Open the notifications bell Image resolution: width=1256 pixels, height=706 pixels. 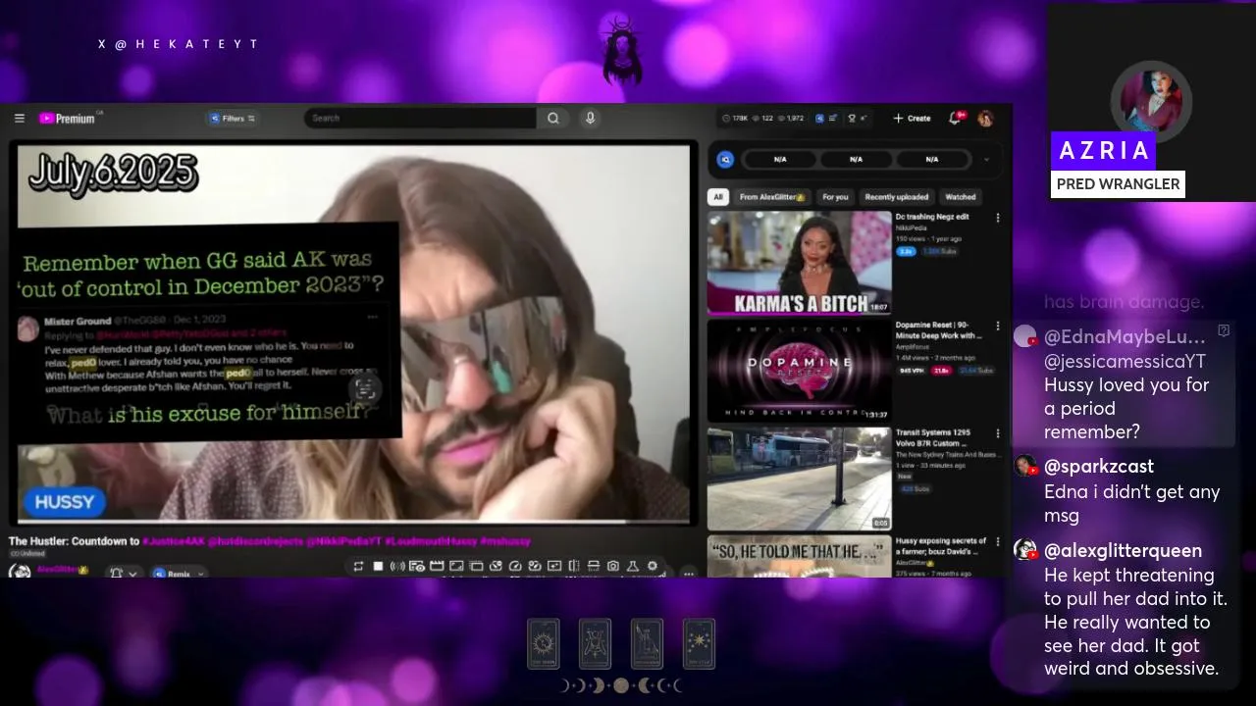[955, 118]
